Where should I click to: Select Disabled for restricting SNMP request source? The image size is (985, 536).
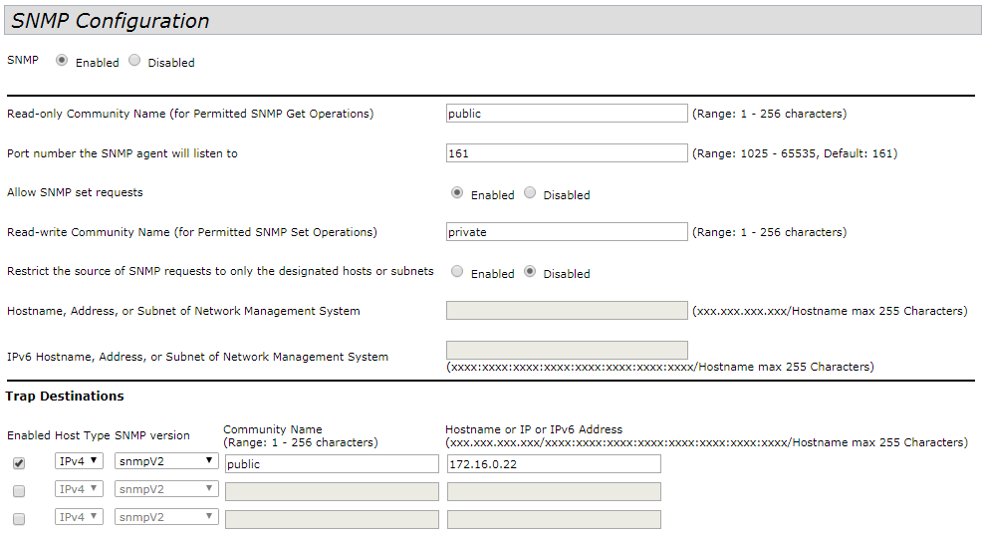(x=530, y=271)
